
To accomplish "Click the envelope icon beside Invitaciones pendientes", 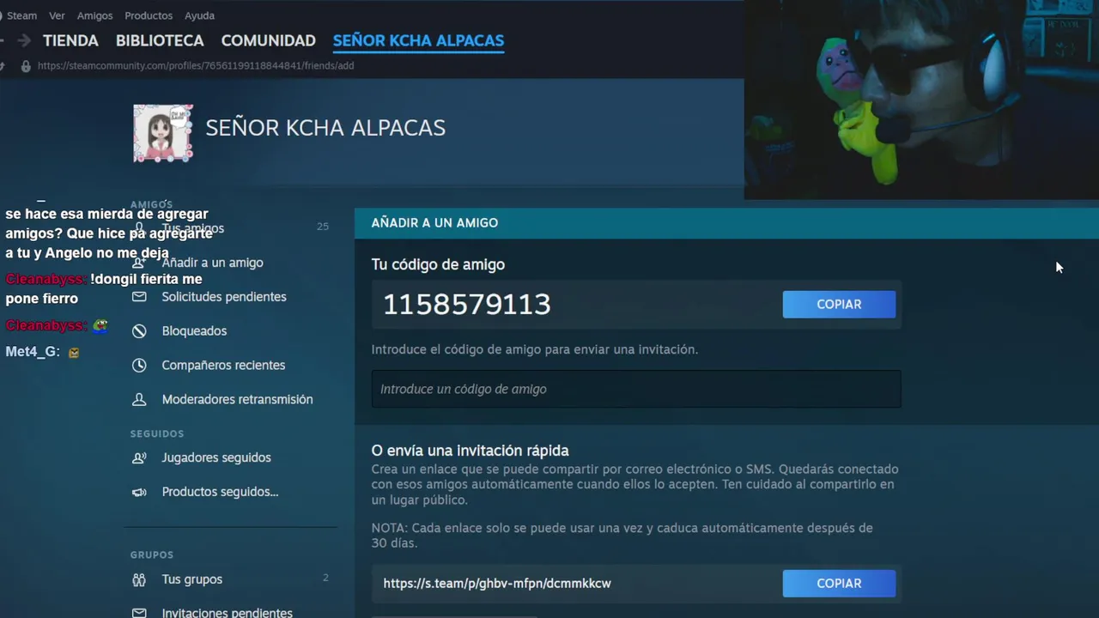I will tap(139, 613).
